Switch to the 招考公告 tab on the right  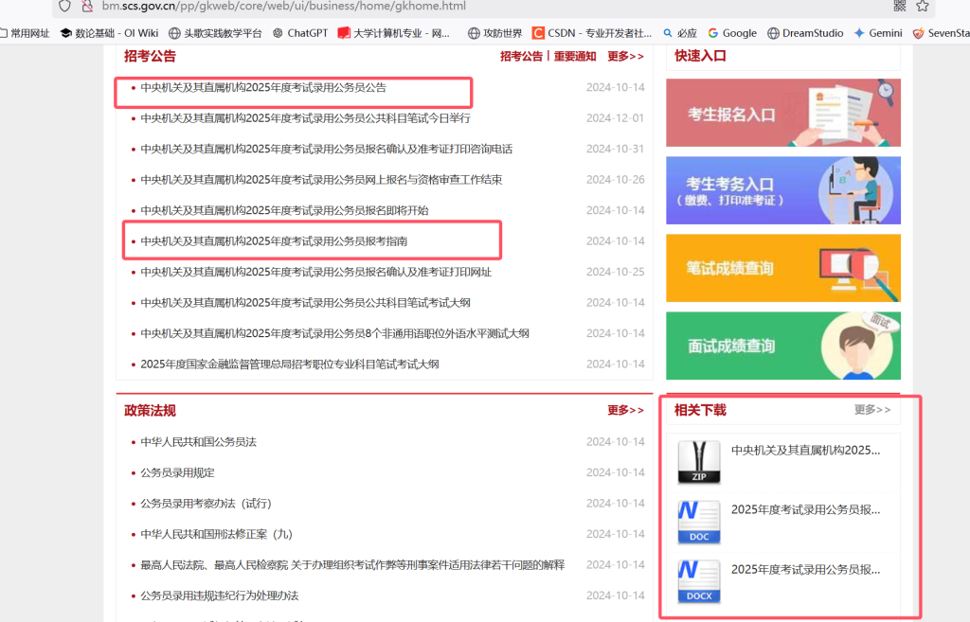[521, 56]
